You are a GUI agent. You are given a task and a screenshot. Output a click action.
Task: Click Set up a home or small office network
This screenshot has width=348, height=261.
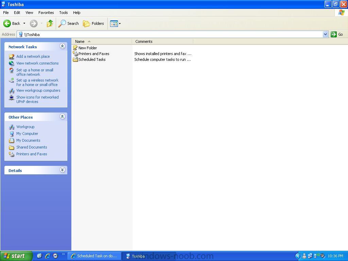click(x=35, y=72)
